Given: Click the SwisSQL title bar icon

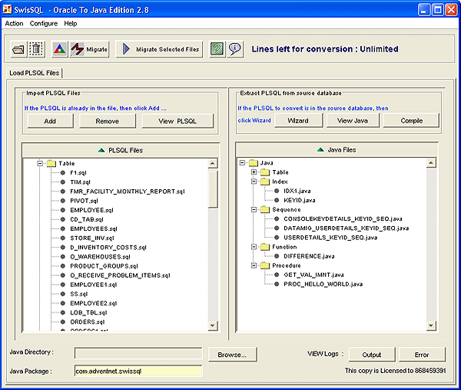Looking at the screenshot, I should [x=8, y=9].
